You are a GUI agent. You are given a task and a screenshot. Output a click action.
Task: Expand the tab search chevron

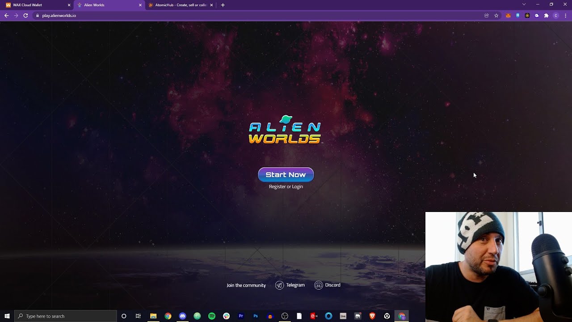click(524, 4)
